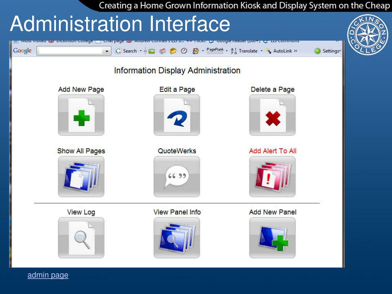Click the Show All Pages label
This screenshot has height=294, width=392.
(81, 151)
